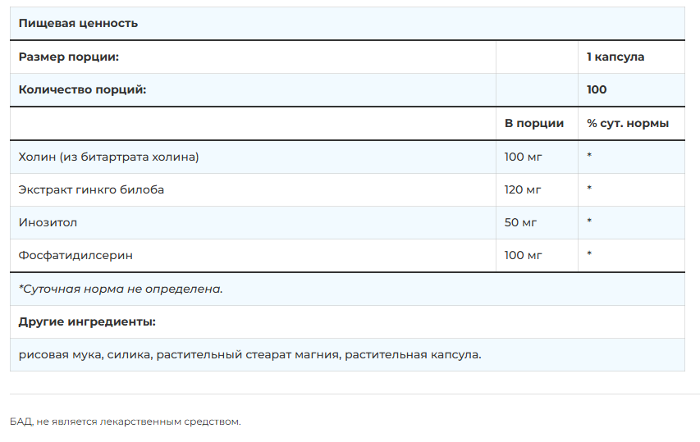Select the 'Количество порций:' row label
The width and height of the screenshot is (700, 442).
click(x=82, y=89)
